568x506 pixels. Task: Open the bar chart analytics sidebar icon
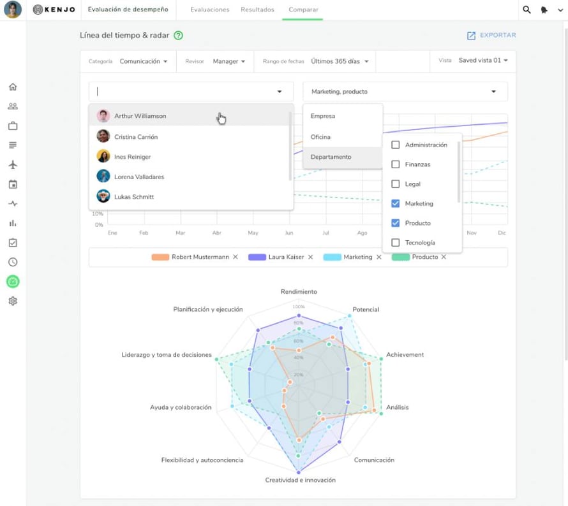click(x=13, y=223)
